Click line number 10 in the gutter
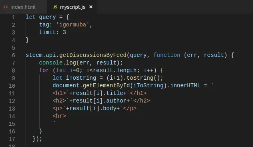This screenshot has height=147, width=253. (x=12, y=86)
